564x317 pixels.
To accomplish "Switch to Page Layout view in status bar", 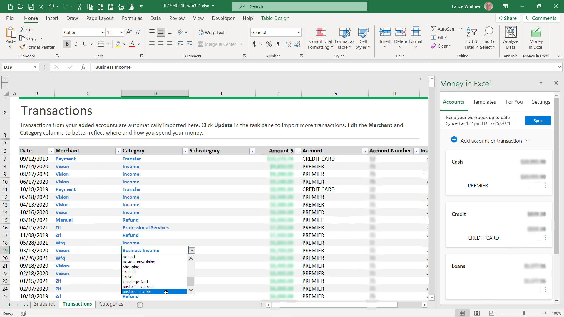I will (x=477, y=313).
